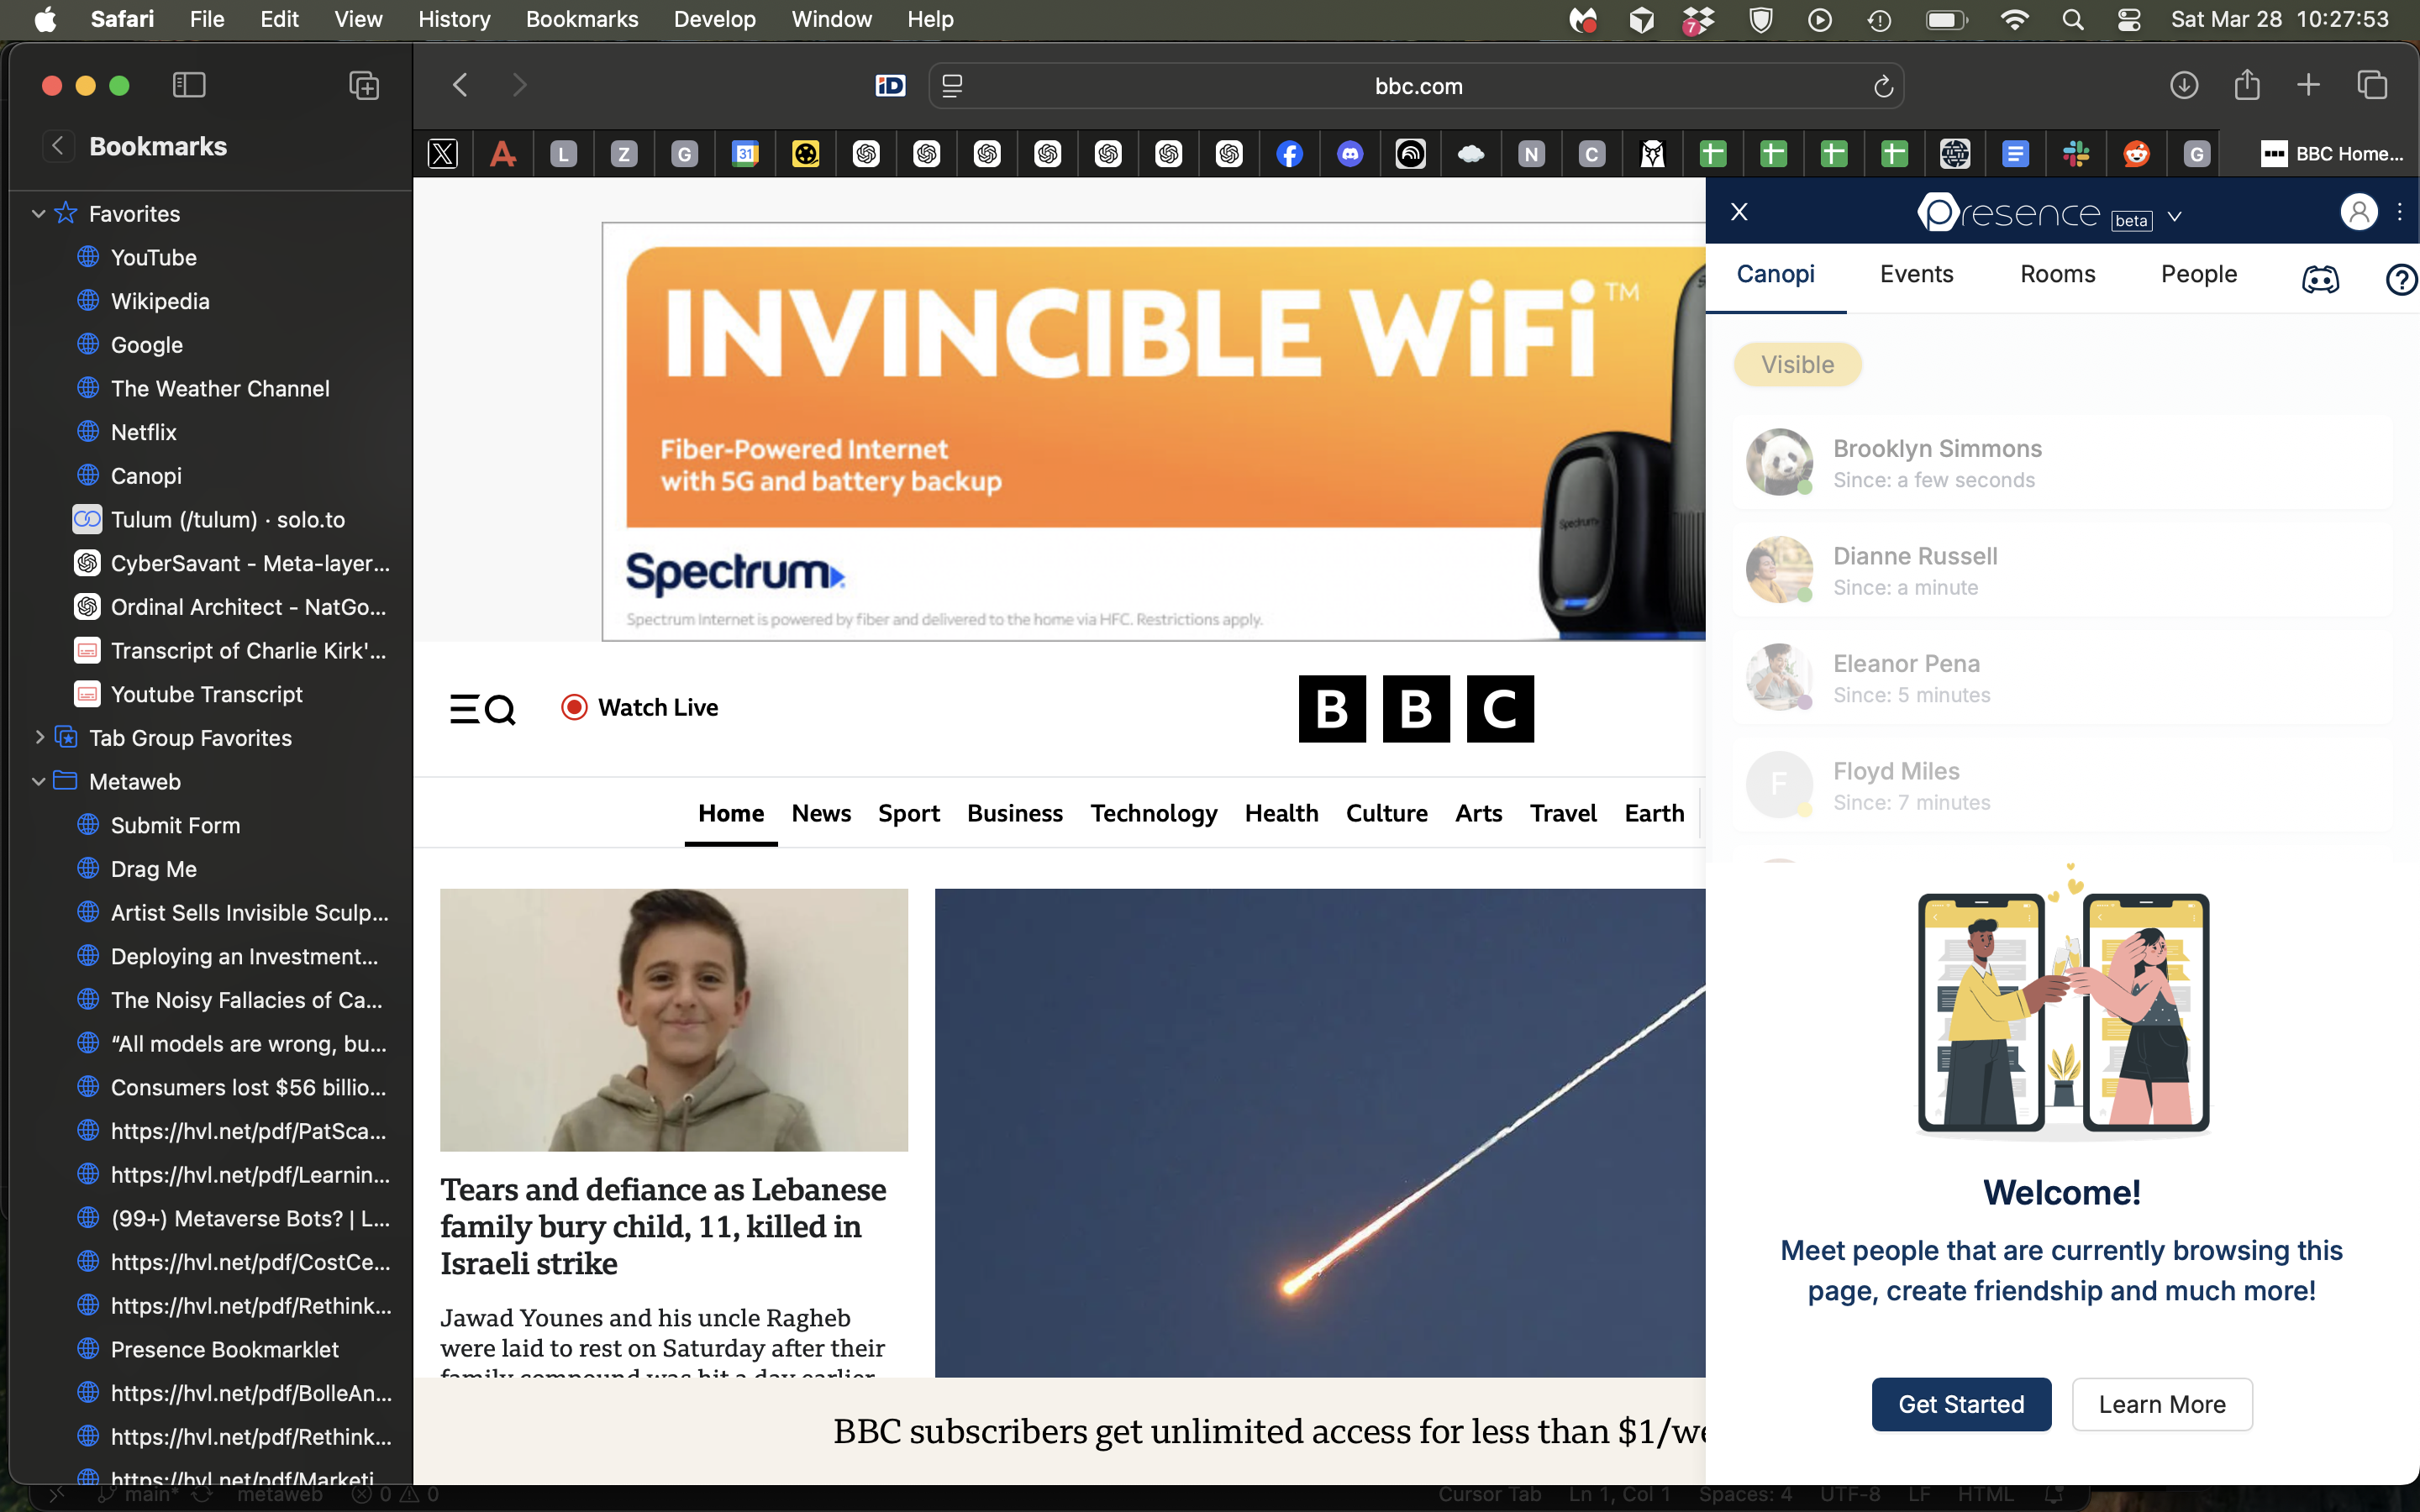Open the BBC menu and search icon
This screenshot has width=2420, height=1512.
tap(483, 708)
